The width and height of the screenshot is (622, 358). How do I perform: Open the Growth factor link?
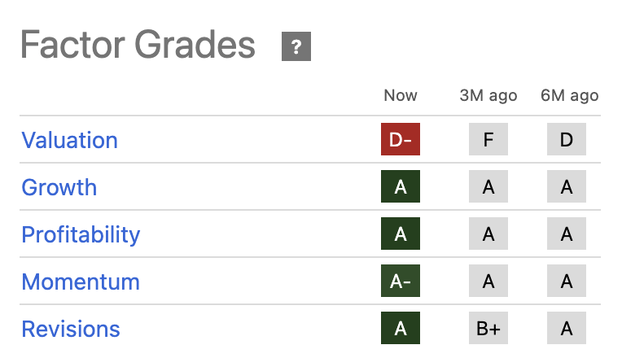coord(59,187)
